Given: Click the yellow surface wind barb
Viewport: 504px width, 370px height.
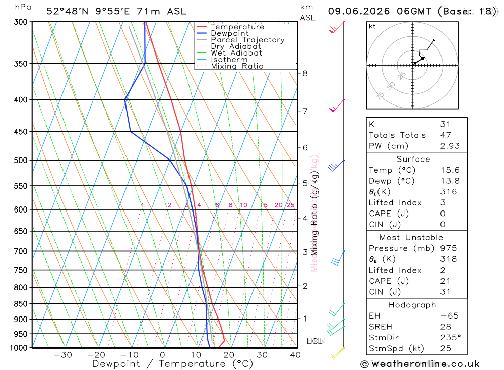Looking at the screenshot, I should coord(338,353).
